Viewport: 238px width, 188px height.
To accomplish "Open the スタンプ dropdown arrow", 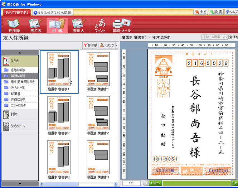I will 117,45.
